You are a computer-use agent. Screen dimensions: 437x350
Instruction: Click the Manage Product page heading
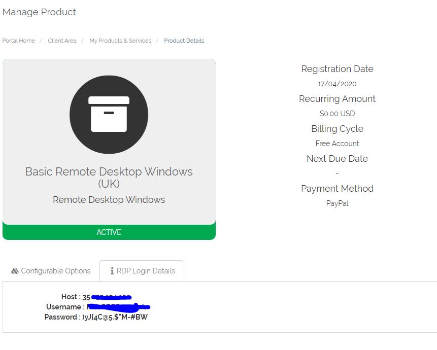[x=39, y=12]
